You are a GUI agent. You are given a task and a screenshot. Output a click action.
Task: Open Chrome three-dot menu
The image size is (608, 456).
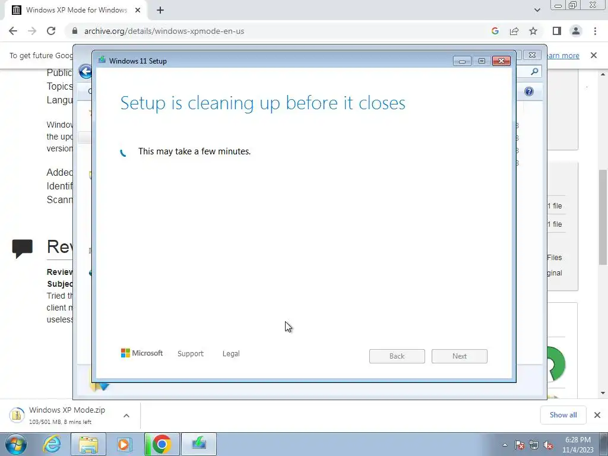[x=595, y=31]
